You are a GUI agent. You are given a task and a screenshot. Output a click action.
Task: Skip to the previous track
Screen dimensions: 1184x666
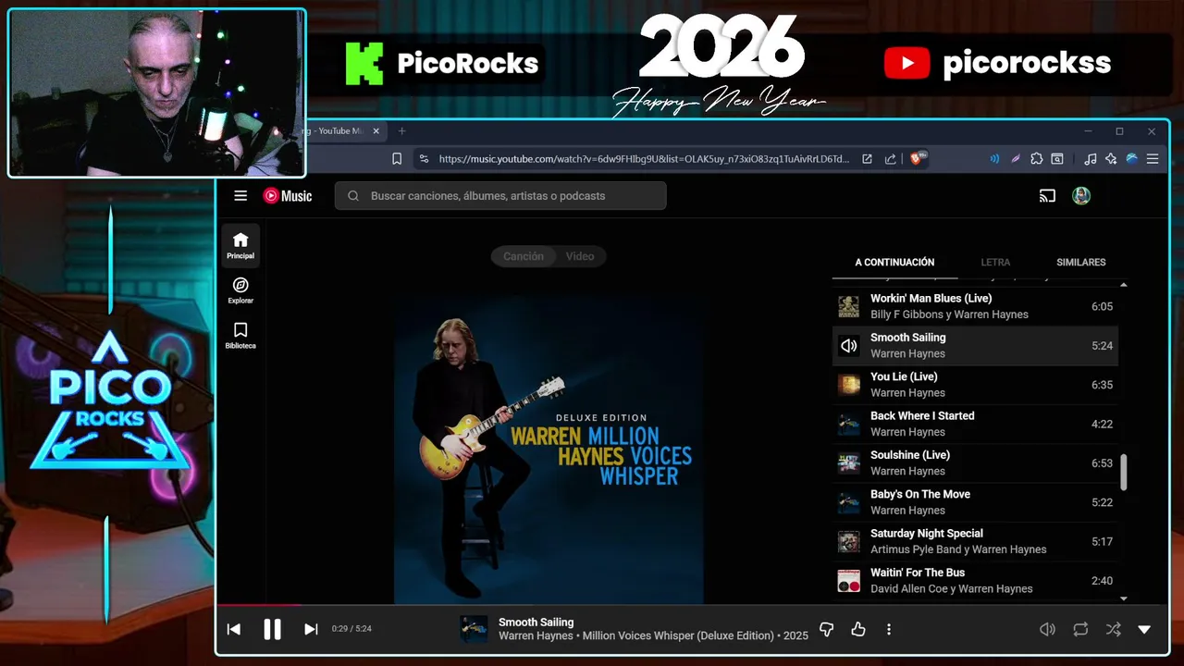pos(234,629)
